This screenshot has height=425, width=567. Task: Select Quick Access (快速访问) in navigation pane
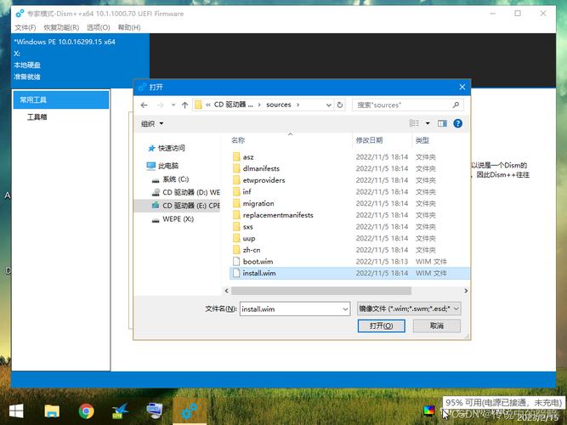(167, 148)
